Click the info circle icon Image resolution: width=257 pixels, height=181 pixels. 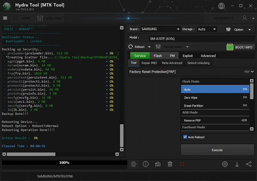(x=145, y=164)
